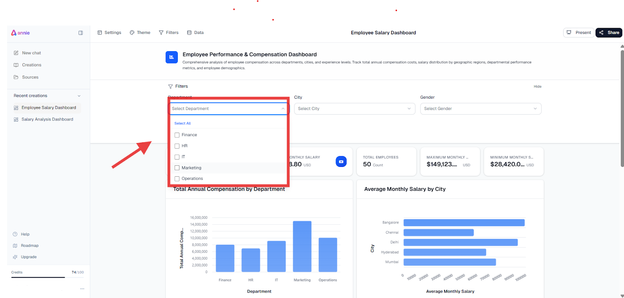Open the Roadmap page
This screenshot has height=298, width=624.
30,246
